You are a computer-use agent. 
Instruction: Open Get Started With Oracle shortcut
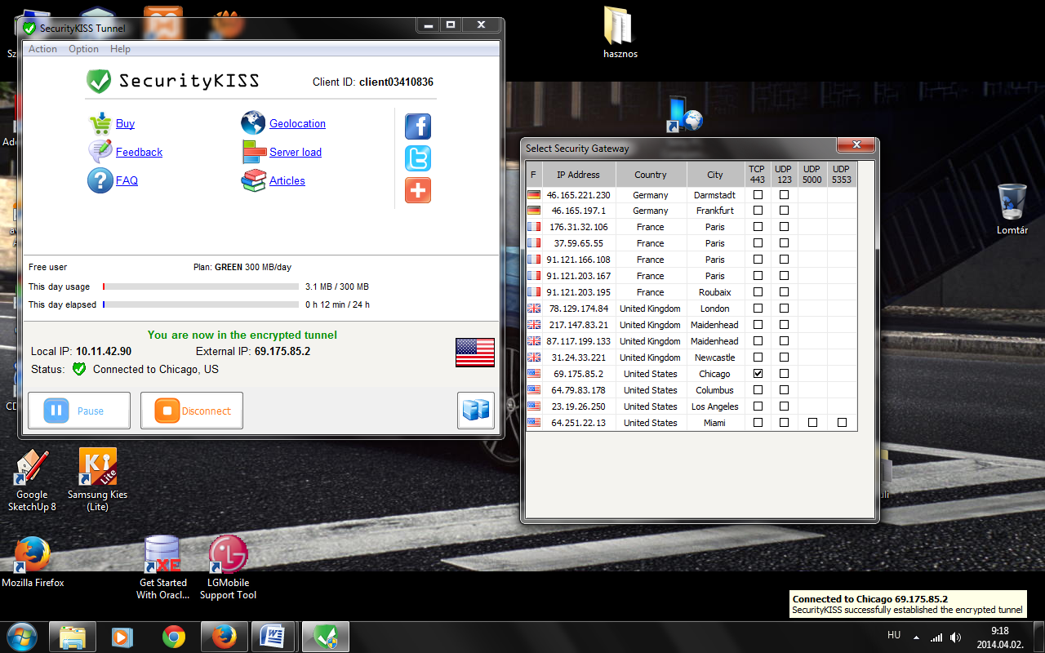163,568
